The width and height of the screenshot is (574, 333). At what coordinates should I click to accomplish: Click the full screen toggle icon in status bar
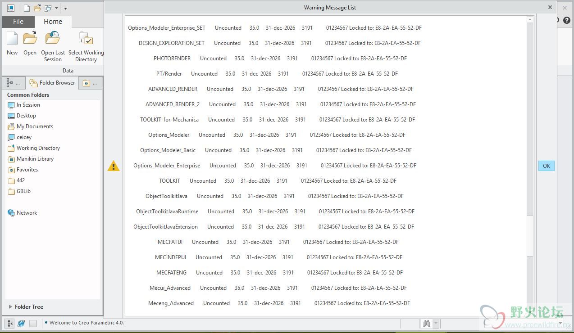coord(33,323)
